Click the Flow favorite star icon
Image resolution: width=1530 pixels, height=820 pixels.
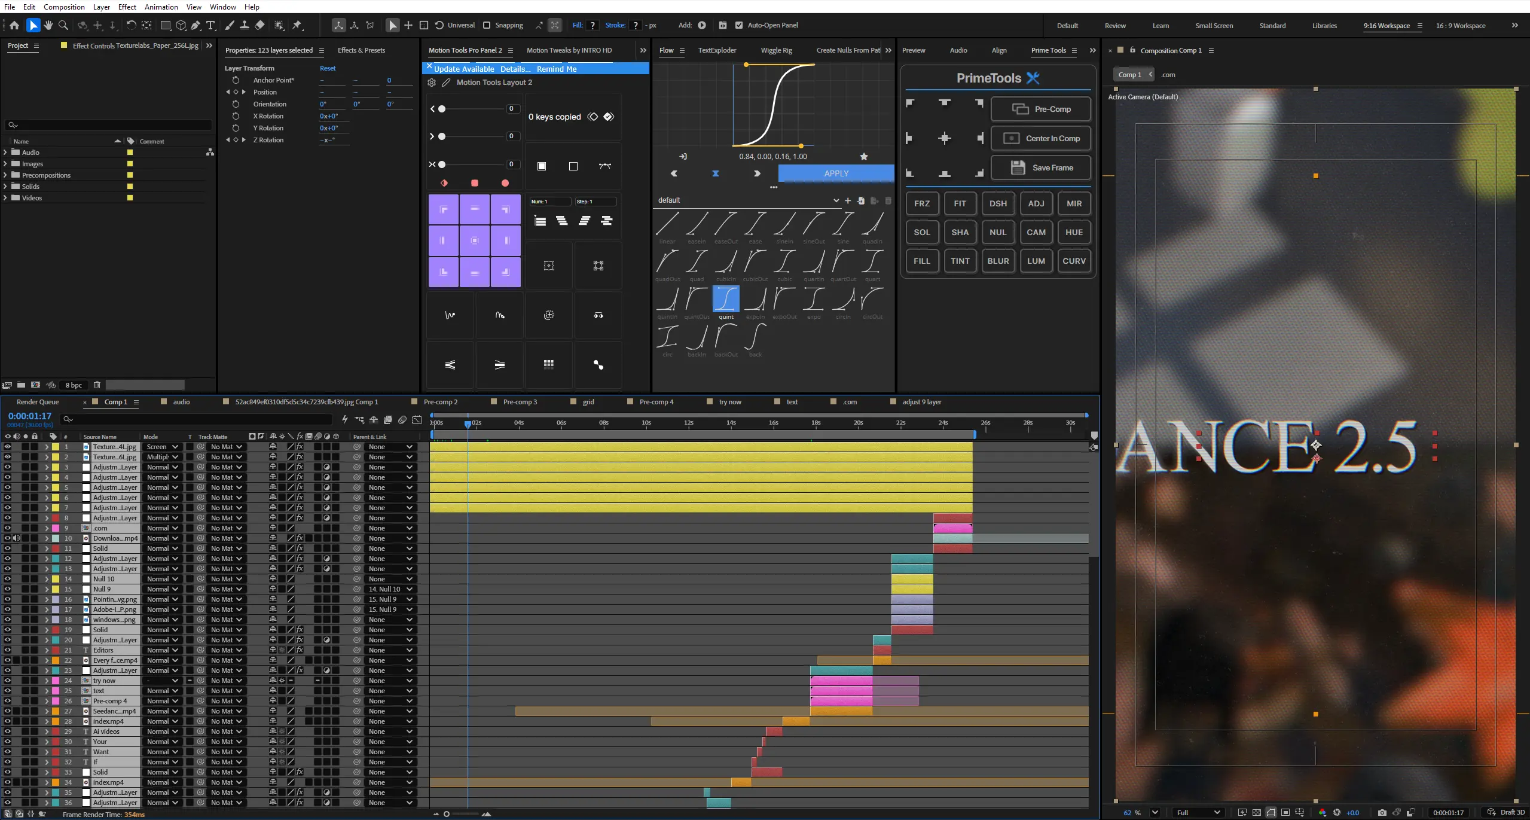tap(864, 157)
